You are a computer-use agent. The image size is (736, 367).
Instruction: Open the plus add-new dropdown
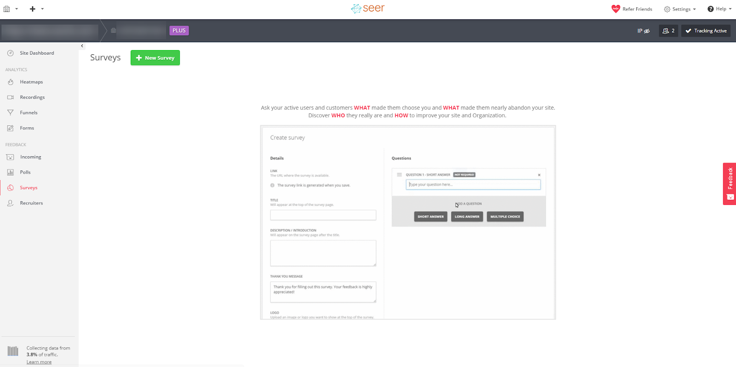tap(36, 9)
